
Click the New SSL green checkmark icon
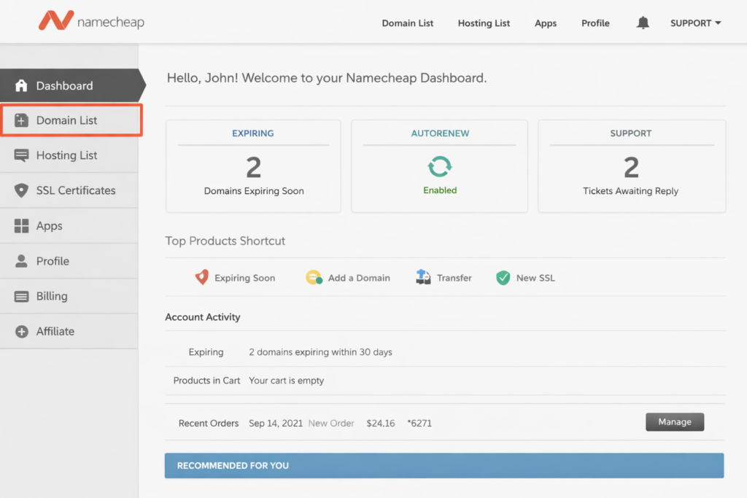pyautogui.click(x=503, y=278)
